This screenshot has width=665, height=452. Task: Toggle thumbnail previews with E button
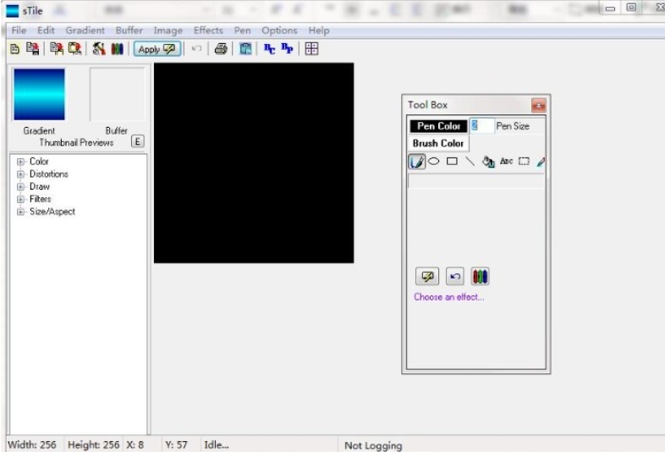138,142
